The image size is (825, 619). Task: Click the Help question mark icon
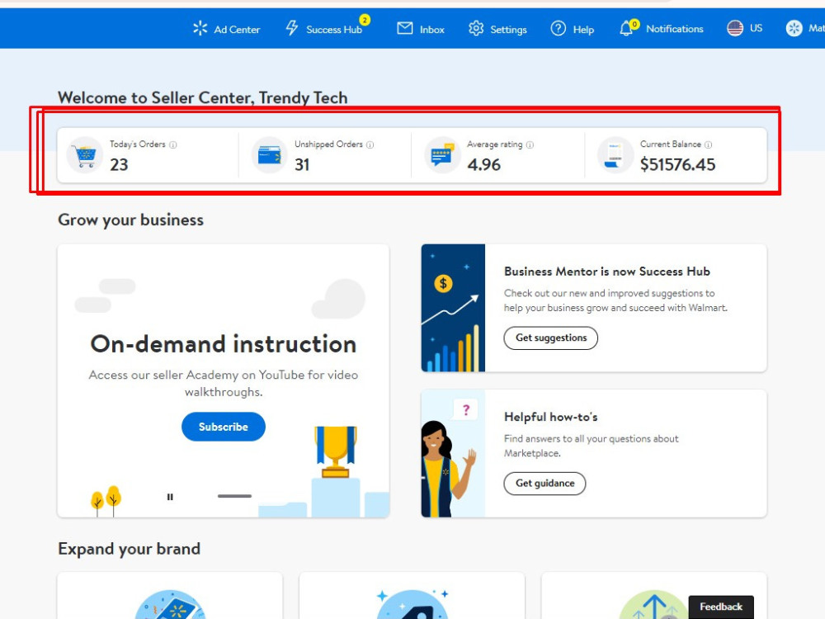[559, 28]
